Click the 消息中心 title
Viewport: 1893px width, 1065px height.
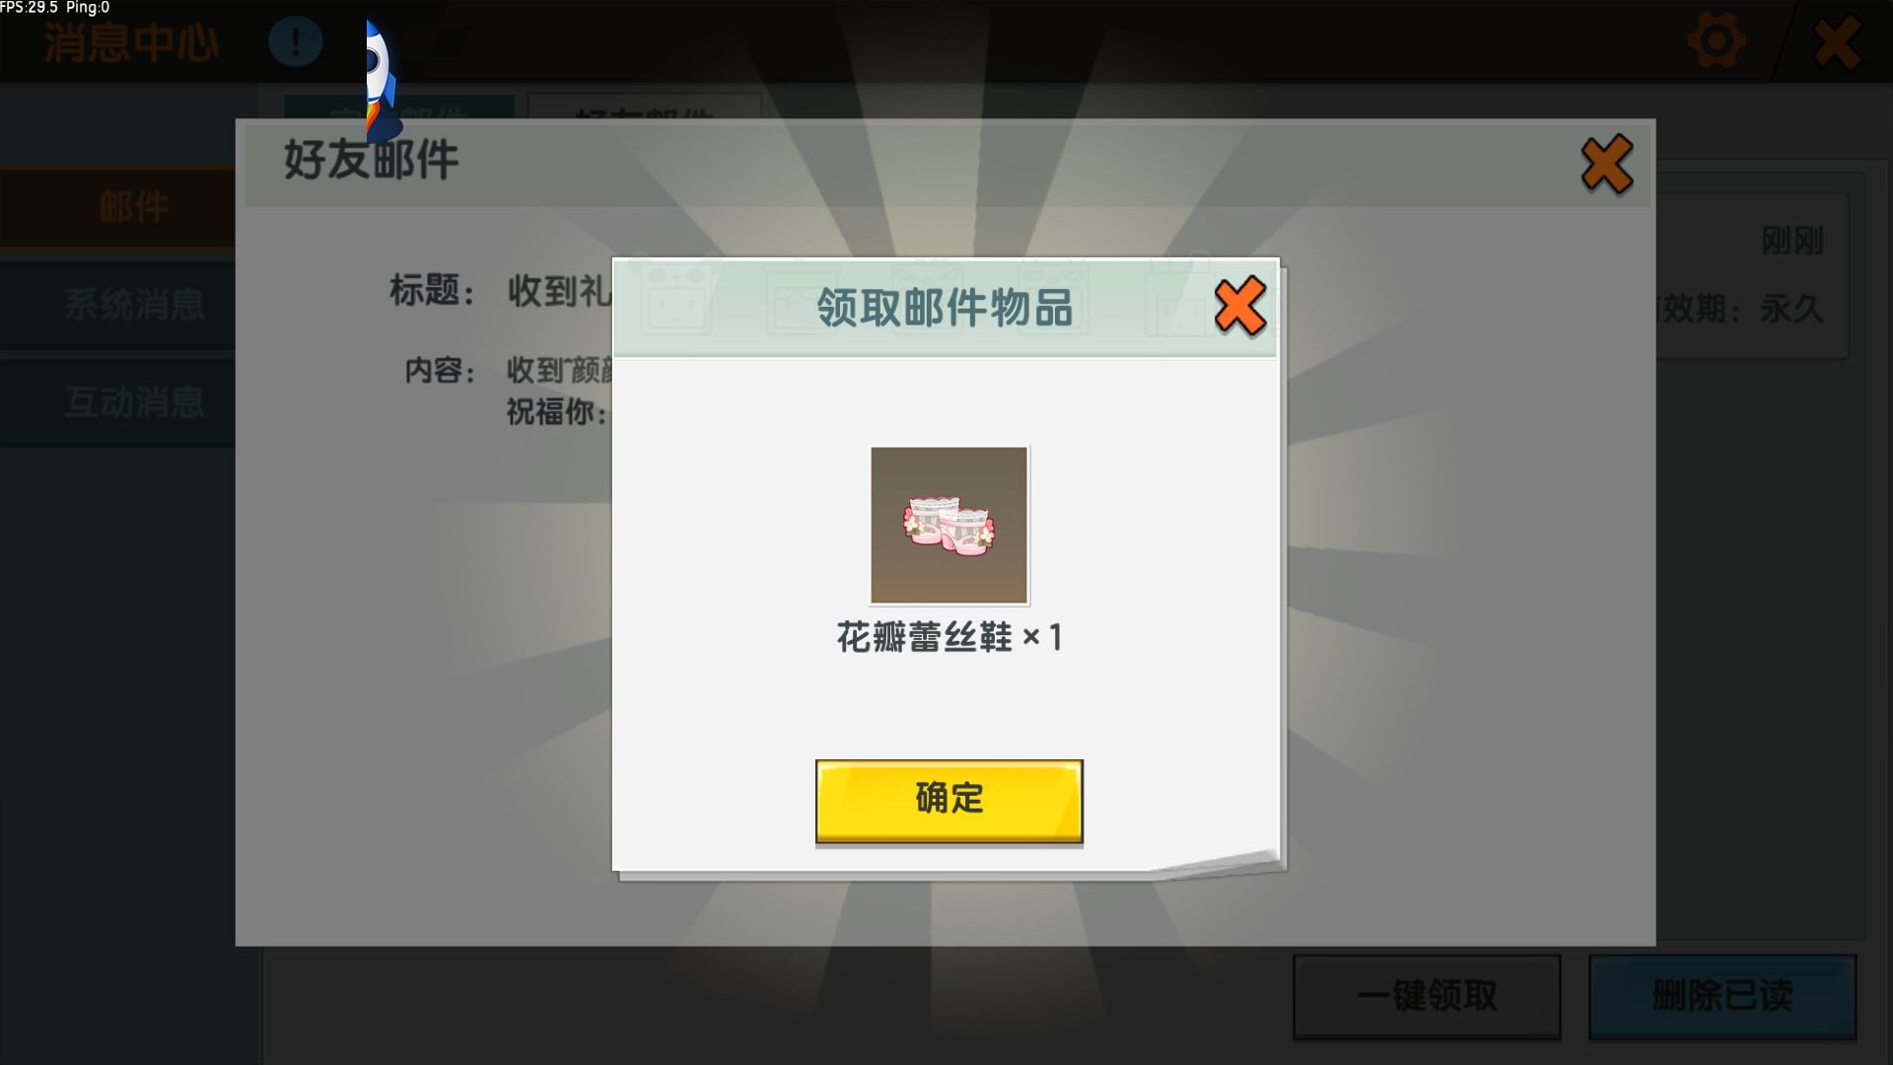pyautogui.click(x=132, y=42)
